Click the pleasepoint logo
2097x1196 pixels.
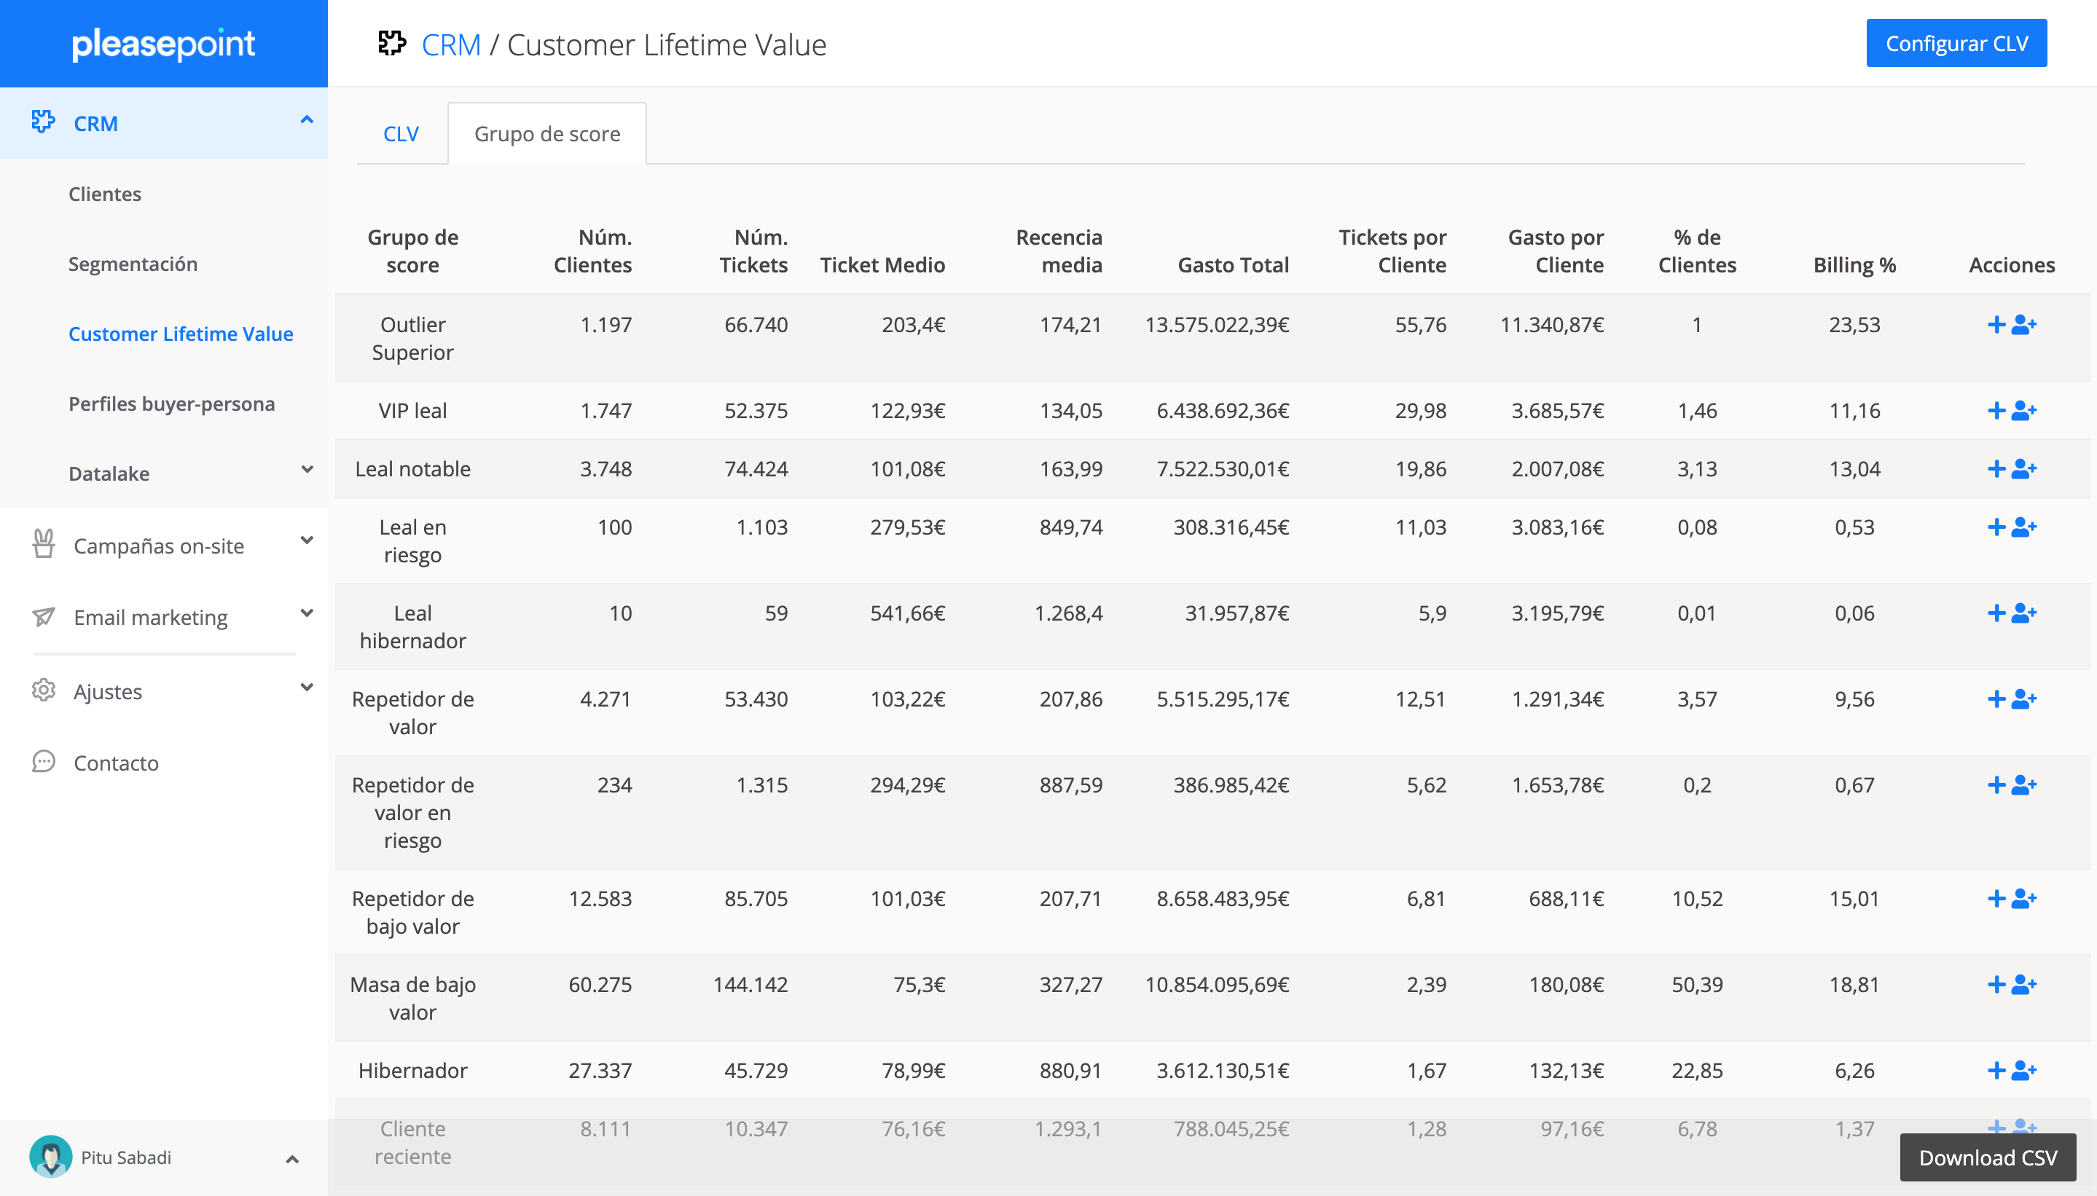tap(163, 44)
